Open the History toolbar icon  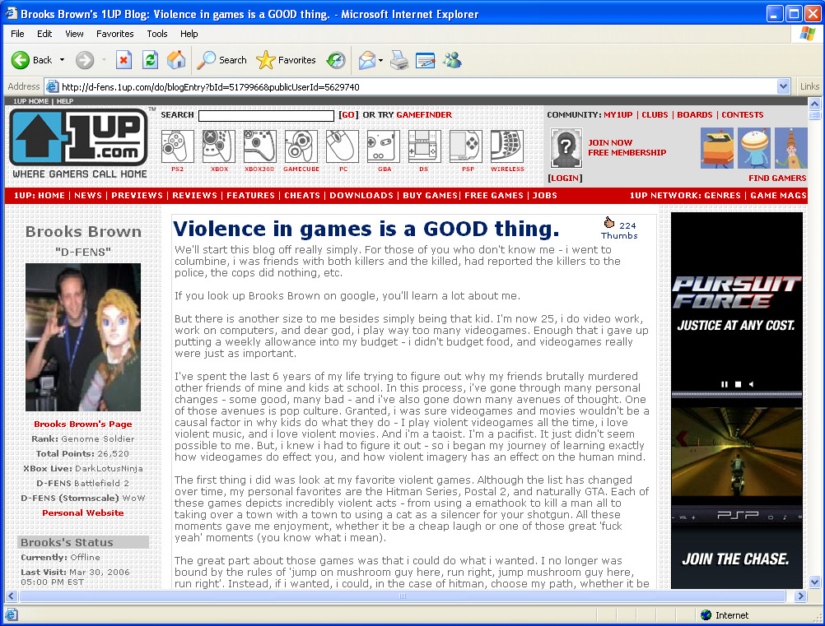pos(336,60)
